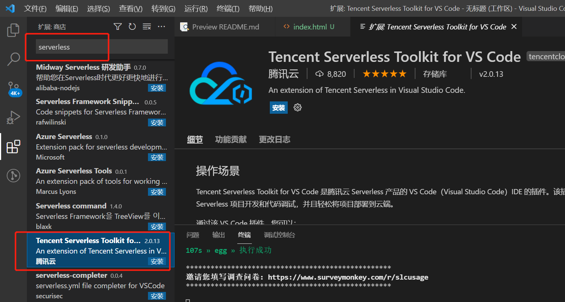Image resolution: width=565 pixels, height=302 pixels.
Task: Switch to the 终端 panel tab
Action: [x=244, y=235]
